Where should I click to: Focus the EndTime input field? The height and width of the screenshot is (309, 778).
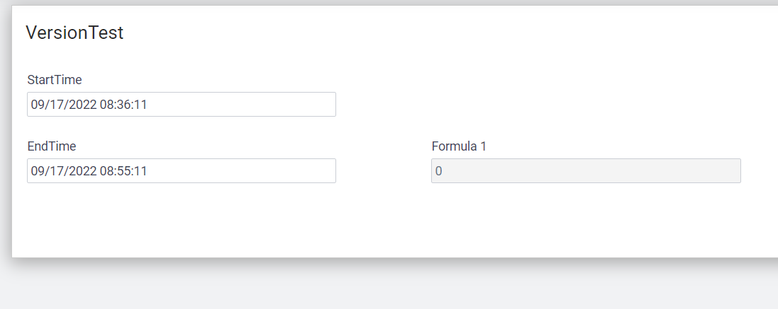(181, 170)
